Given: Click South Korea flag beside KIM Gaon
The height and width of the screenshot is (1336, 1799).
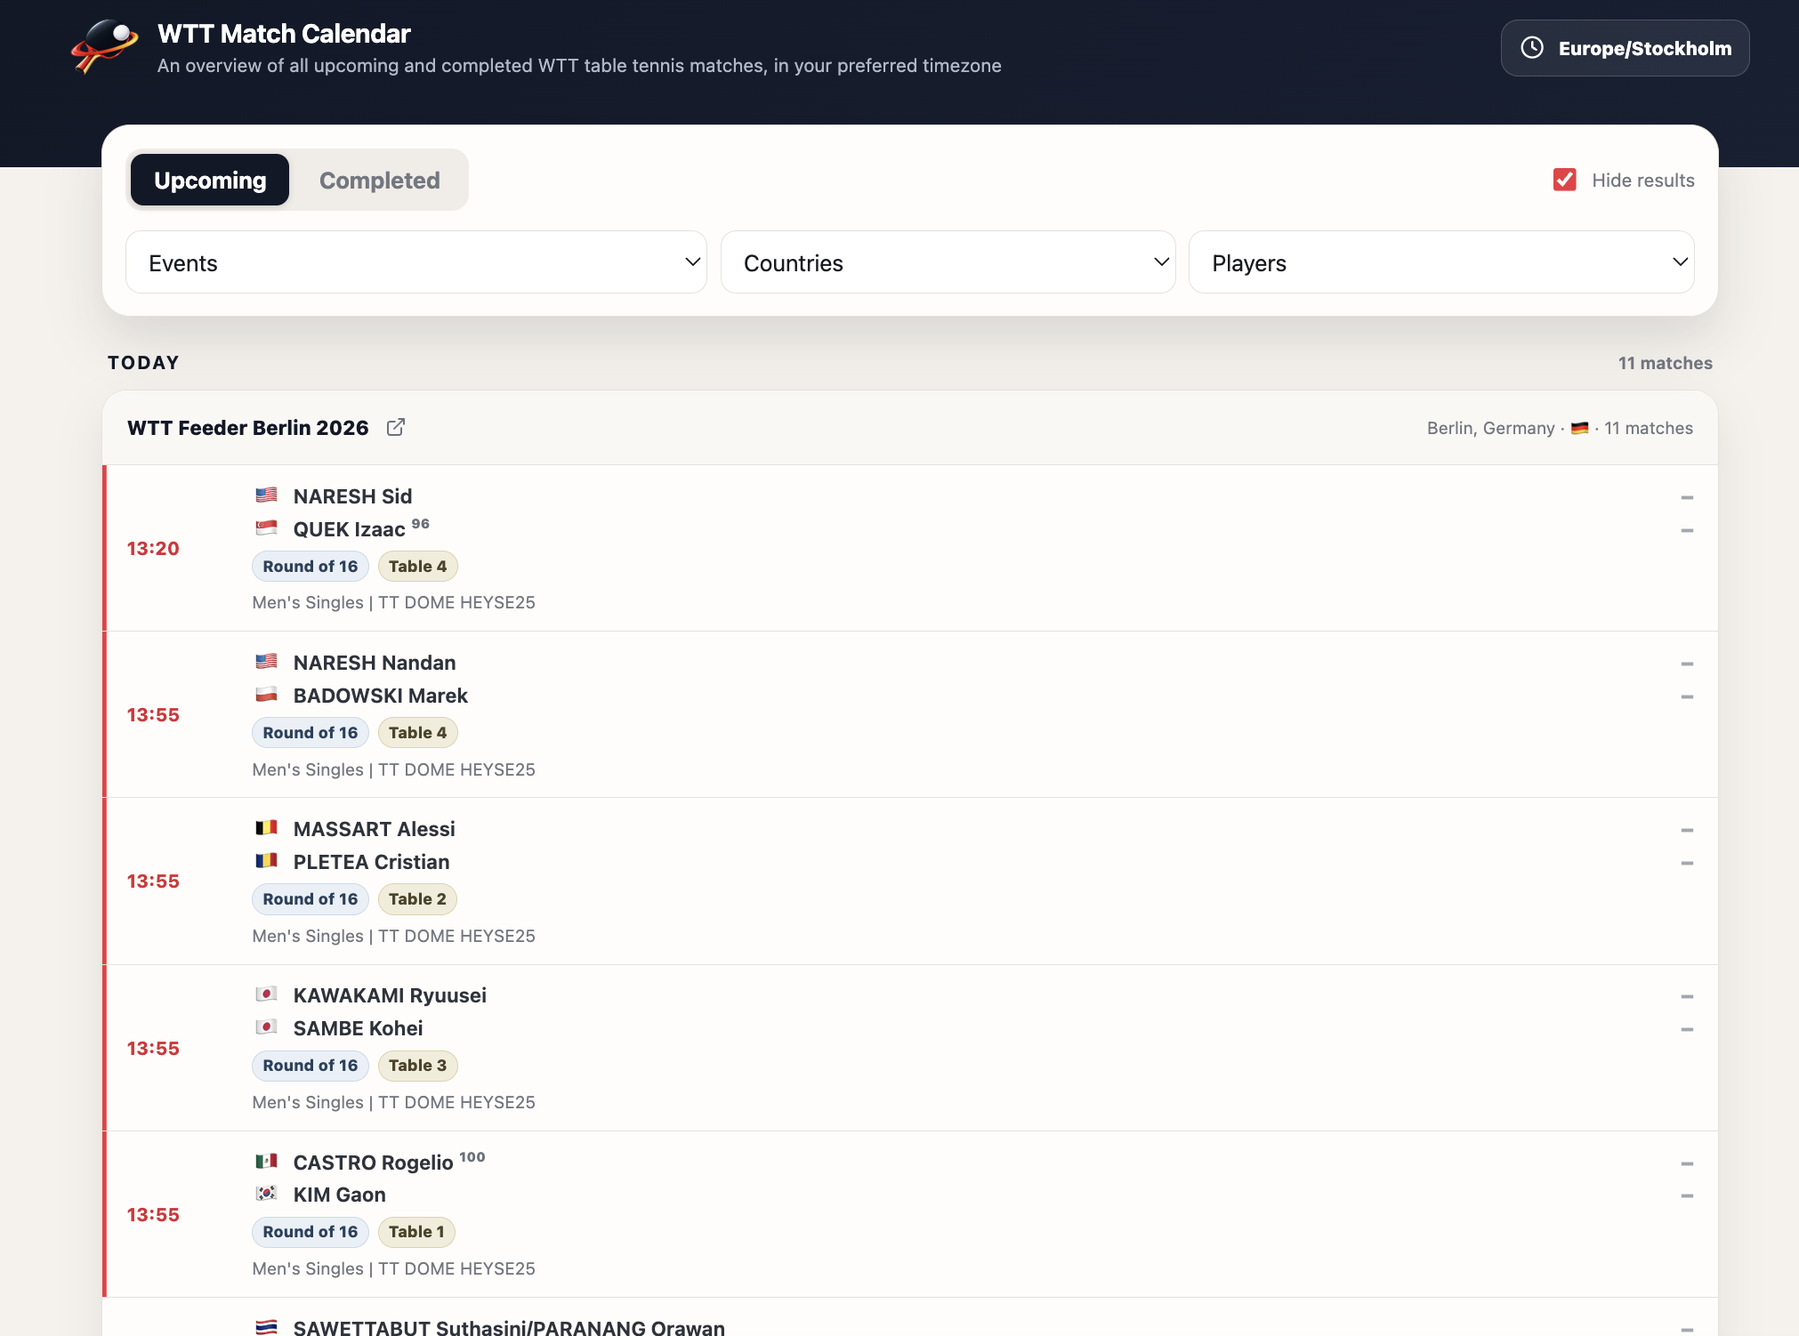Looking at the screenshot, I should 266,1194.
